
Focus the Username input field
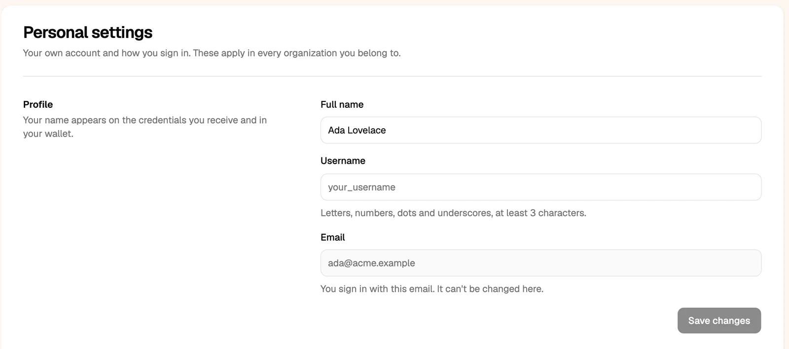coord(541,187)
